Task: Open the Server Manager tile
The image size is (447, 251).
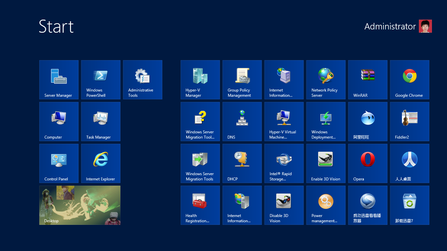Action: 59,80
